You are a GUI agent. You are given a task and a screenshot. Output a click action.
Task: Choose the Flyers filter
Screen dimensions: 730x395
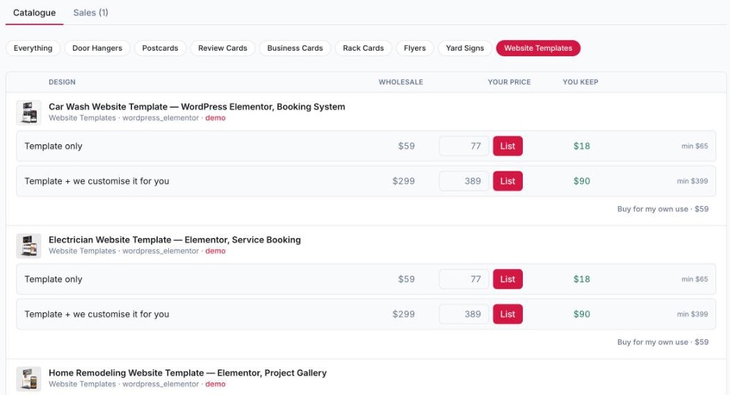coord(415,48)
